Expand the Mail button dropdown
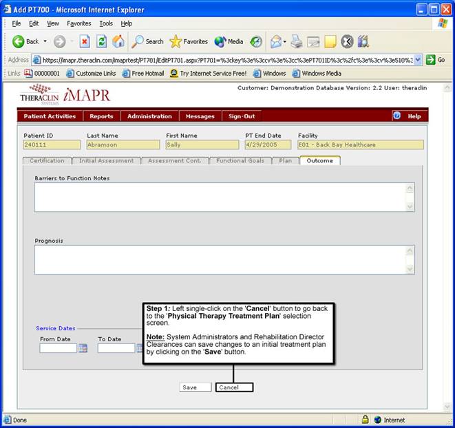Screen dimensions: 455x428 [284, 41]
